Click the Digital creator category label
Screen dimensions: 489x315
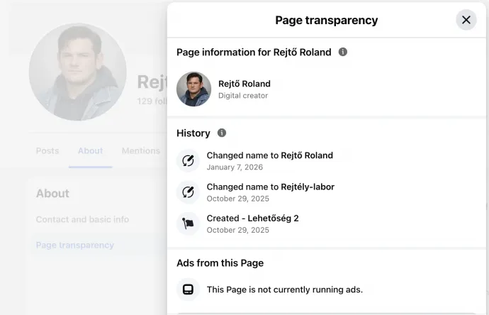click(242, 96)
